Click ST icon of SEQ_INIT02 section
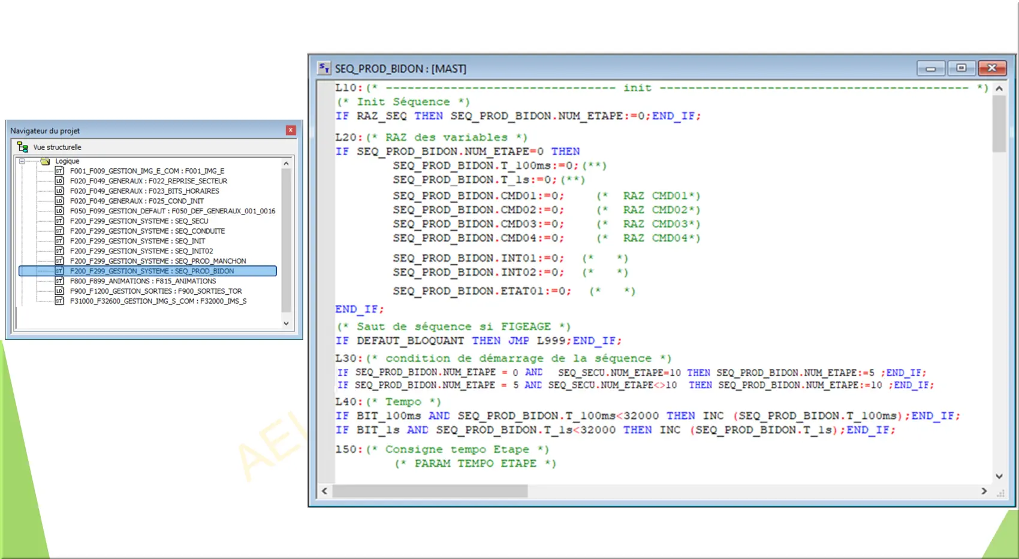Screen dimensions: 1019x559 (x=59, y=251)
